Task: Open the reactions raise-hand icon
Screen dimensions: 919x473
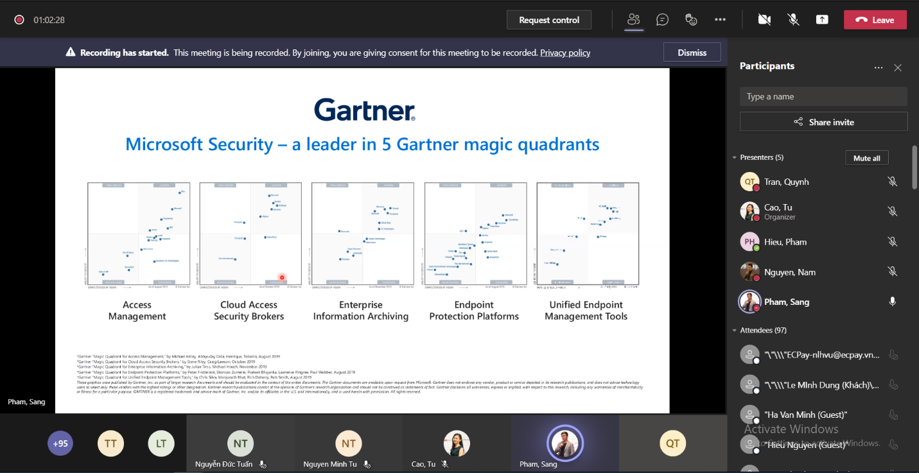Action: click(691, 20)
